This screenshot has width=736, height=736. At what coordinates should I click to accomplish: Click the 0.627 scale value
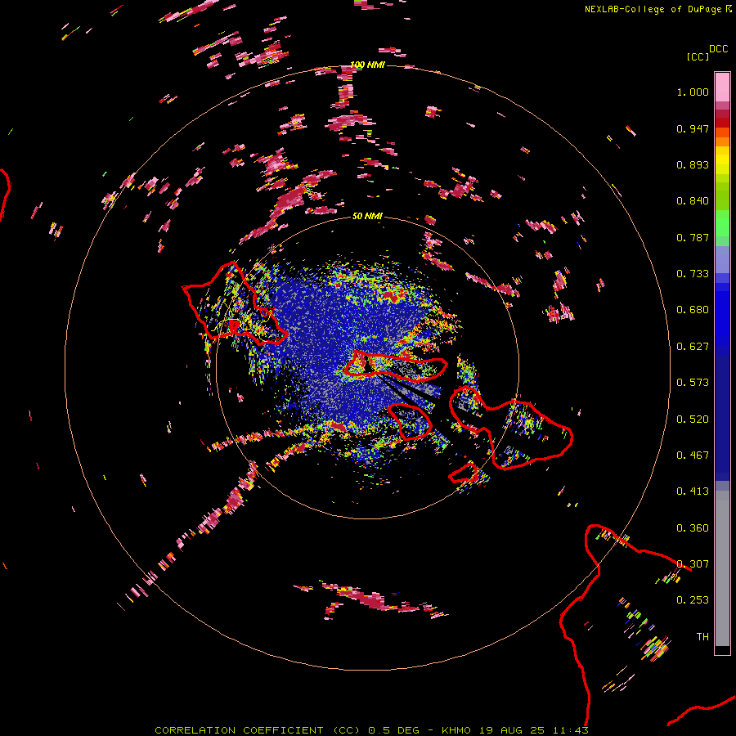click(693, 347)
